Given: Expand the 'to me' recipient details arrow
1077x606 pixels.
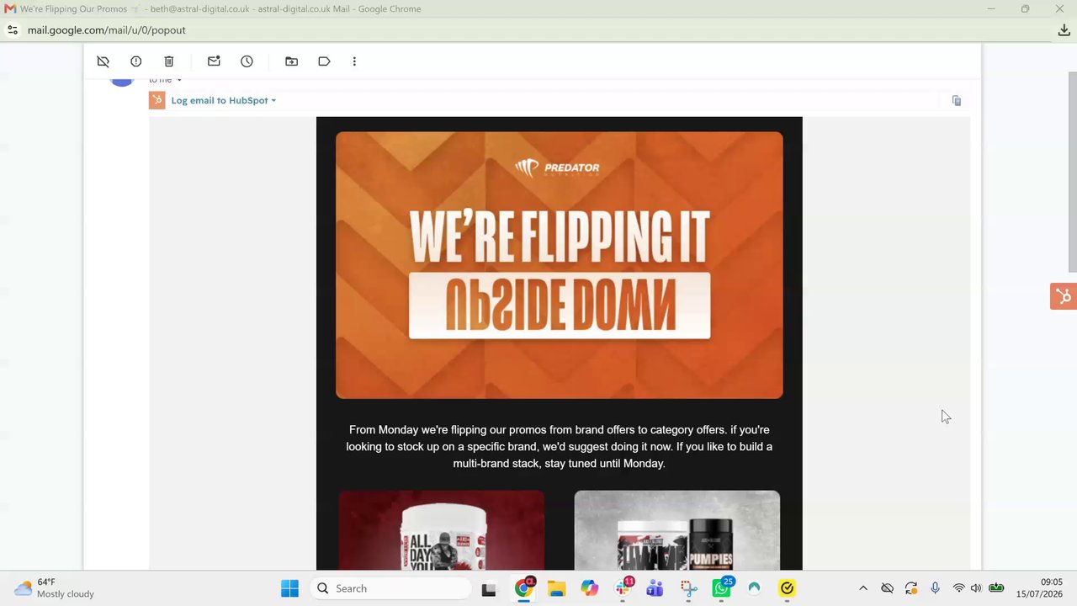Looking at the screenshot, I should coord(179,81).
